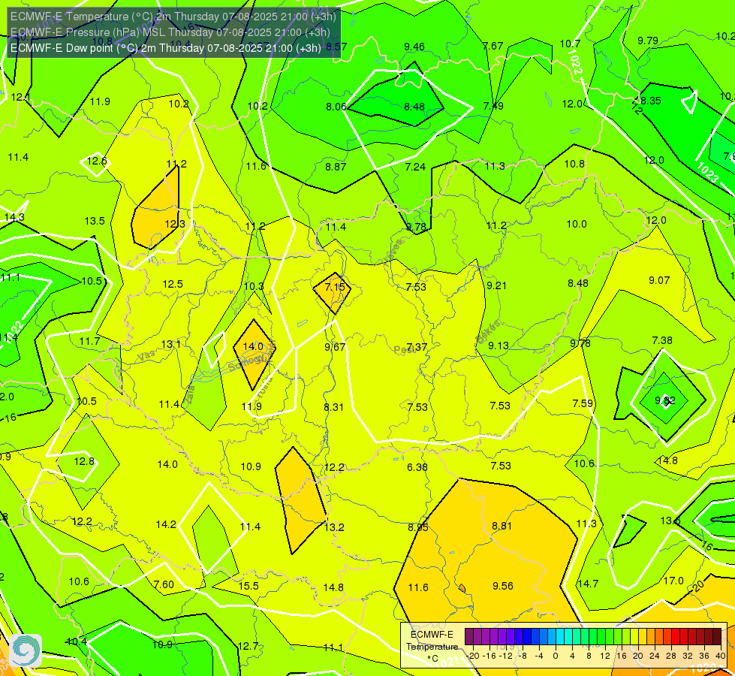Click the 12.8 dew point value
The image size is (735, 676).
[84, 462]
